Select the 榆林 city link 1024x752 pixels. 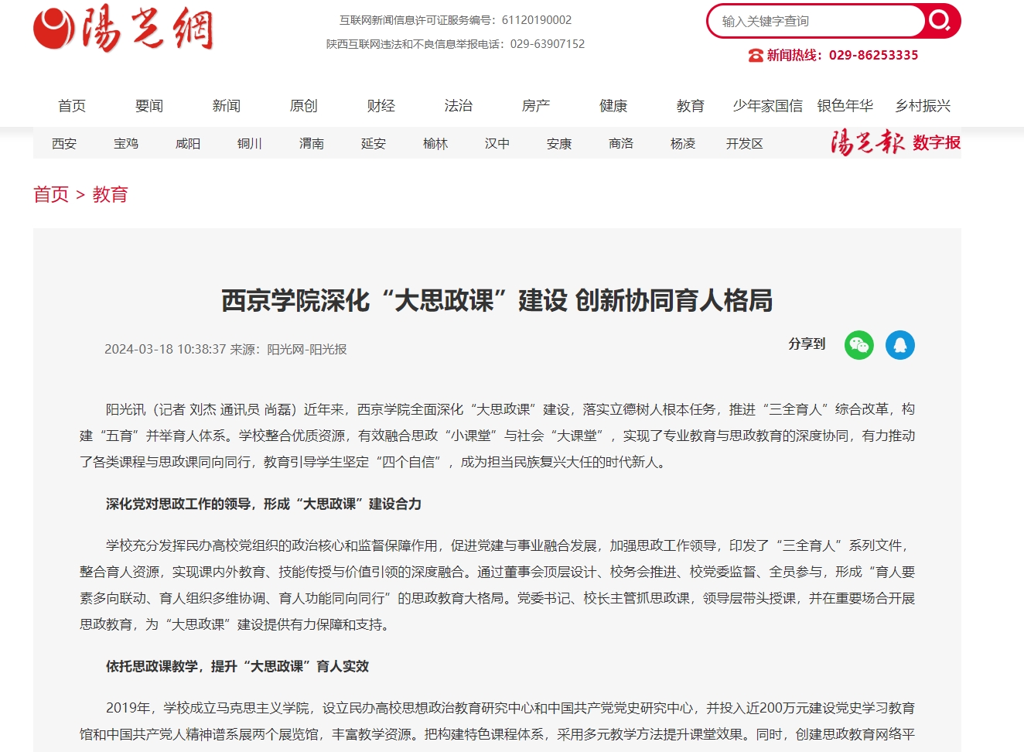[435, 144]
